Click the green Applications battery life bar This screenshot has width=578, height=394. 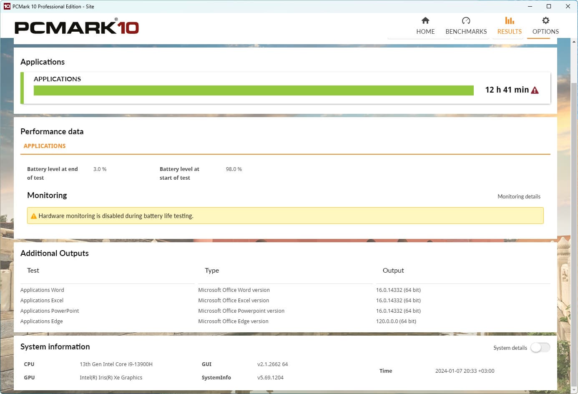click(254, 90)
